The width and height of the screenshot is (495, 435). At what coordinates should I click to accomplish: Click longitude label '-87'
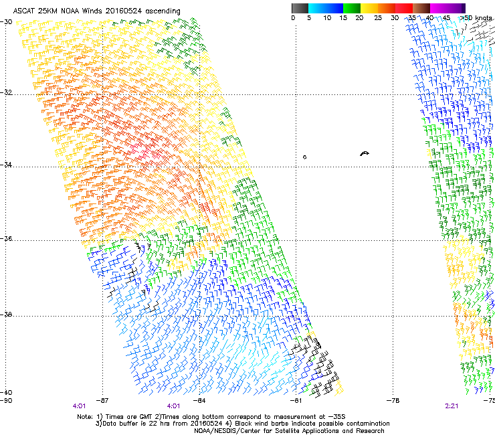click(102, 401)
